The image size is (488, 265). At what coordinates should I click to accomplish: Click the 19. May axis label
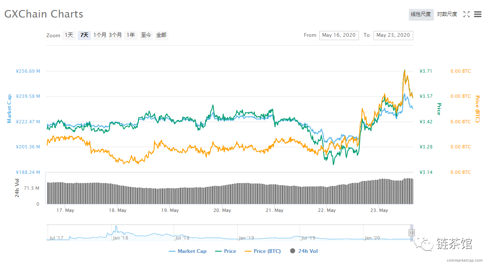click(170, 211)
